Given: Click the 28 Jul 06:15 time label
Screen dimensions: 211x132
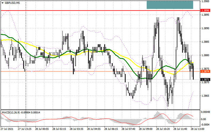Looking at the screenshot, I should [111, 129].
